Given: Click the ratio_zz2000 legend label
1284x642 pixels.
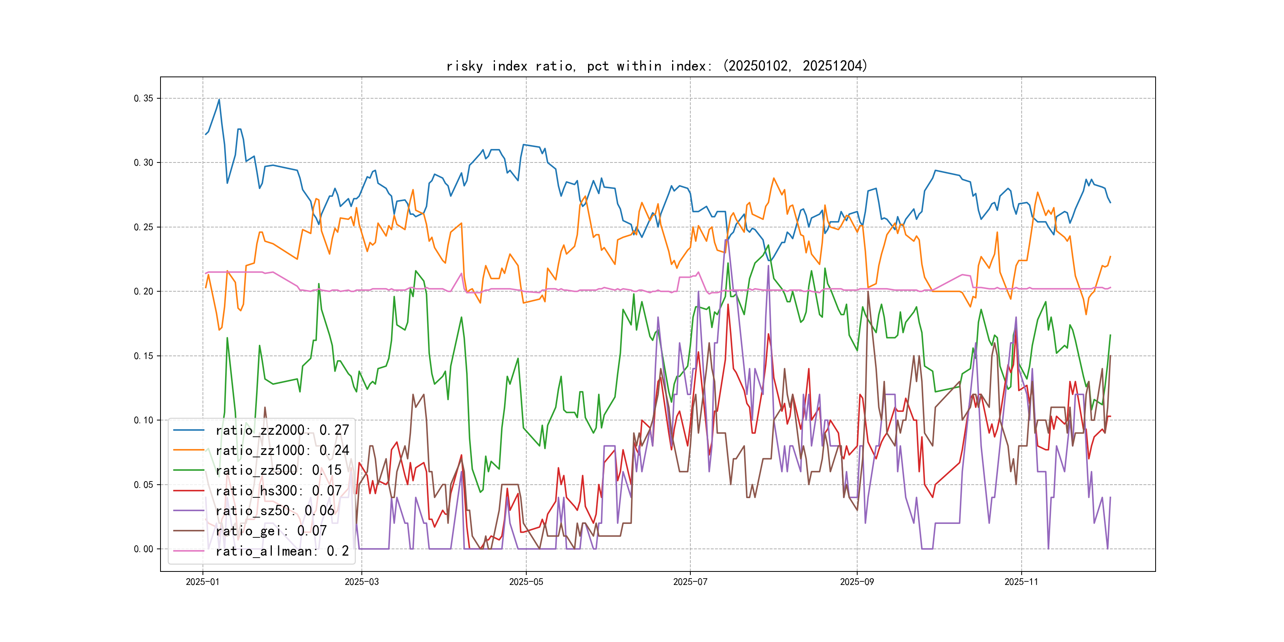Looking at the screenshot, I should [x=282, y=430].
